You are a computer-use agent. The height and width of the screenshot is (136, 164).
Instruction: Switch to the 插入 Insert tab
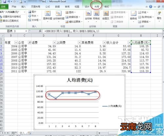point(23,7)
